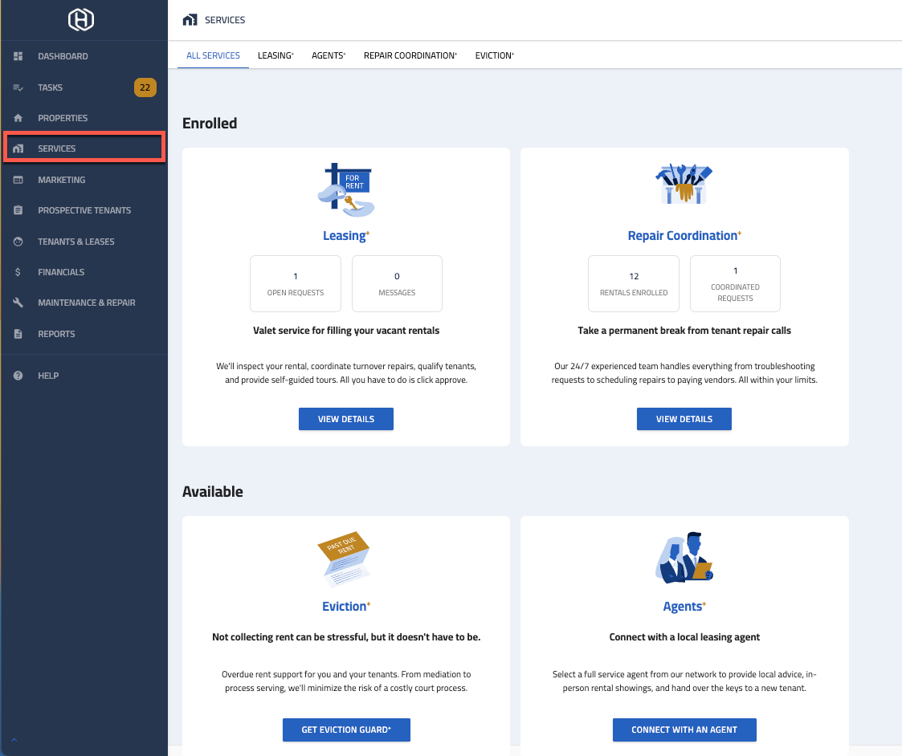Switch to the Repair Coordination tab
This screenshot has height=756, width=902.
click(410, 55)
